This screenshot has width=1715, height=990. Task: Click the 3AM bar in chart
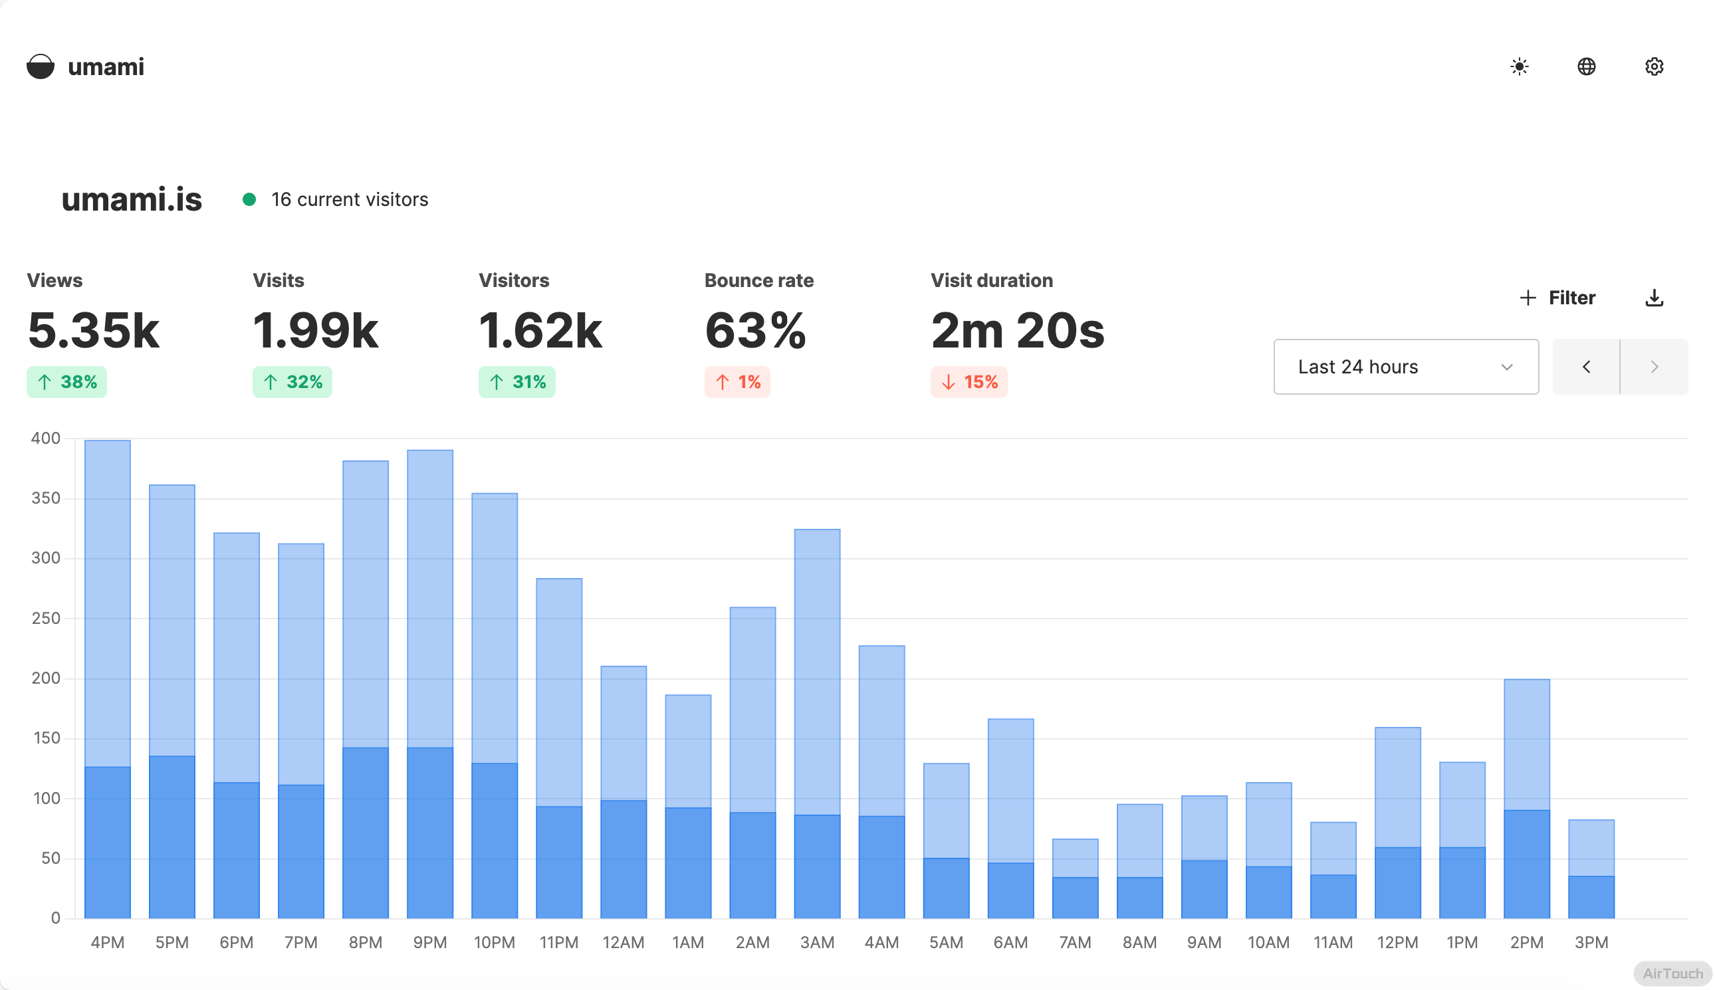(x=816, y=724)
